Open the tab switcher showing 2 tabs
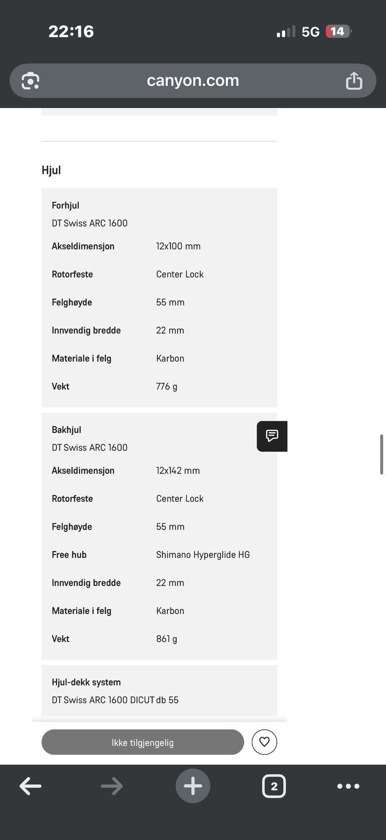 [274, 786]
